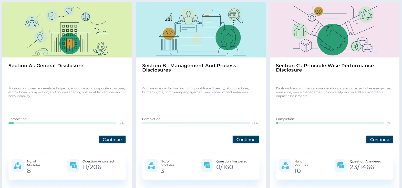Viewport: 402px width, 188px height.
Task: Open Section B management illustration banner
Action: (201, 30)
